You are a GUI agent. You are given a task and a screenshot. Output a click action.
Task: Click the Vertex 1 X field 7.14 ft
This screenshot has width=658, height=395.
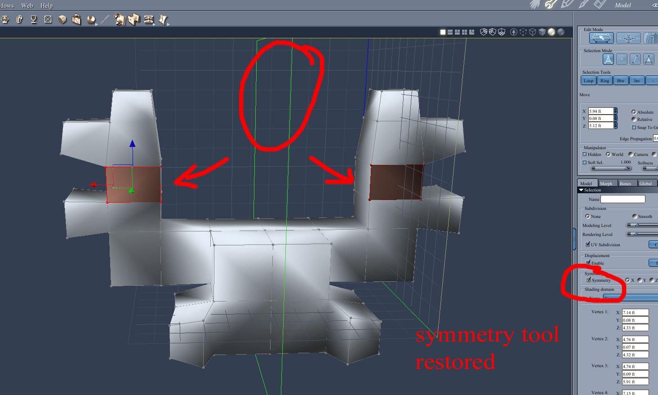pyautogui.click(x=636, y=312)
